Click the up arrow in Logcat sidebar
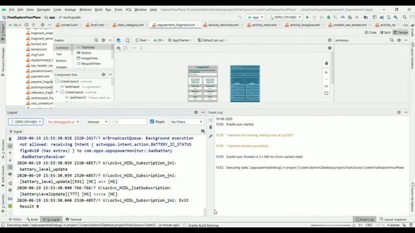 10,153
